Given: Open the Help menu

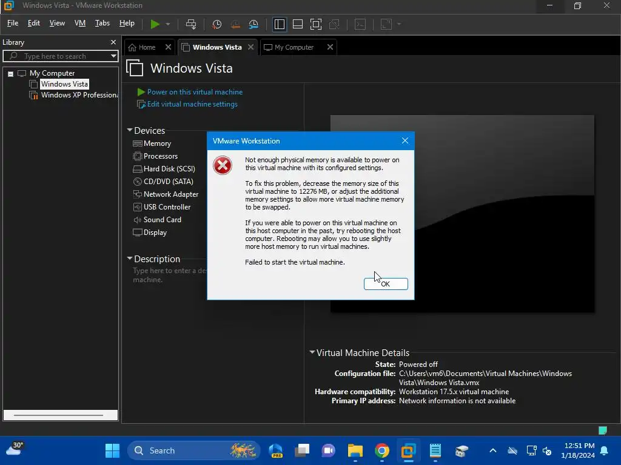Looking at the screenshot, I should 127,23.
